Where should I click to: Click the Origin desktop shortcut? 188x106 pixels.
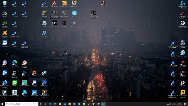click(x=34, y=73)
